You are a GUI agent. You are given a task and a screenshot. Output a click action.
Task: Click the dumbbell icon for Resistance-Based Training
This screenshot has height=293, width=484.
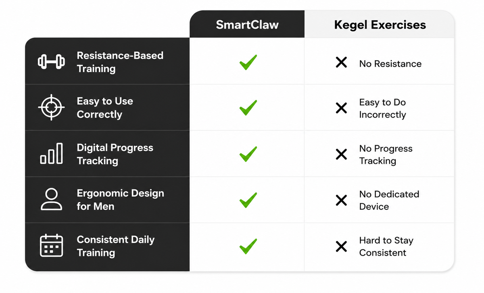[x=51, y=62]
